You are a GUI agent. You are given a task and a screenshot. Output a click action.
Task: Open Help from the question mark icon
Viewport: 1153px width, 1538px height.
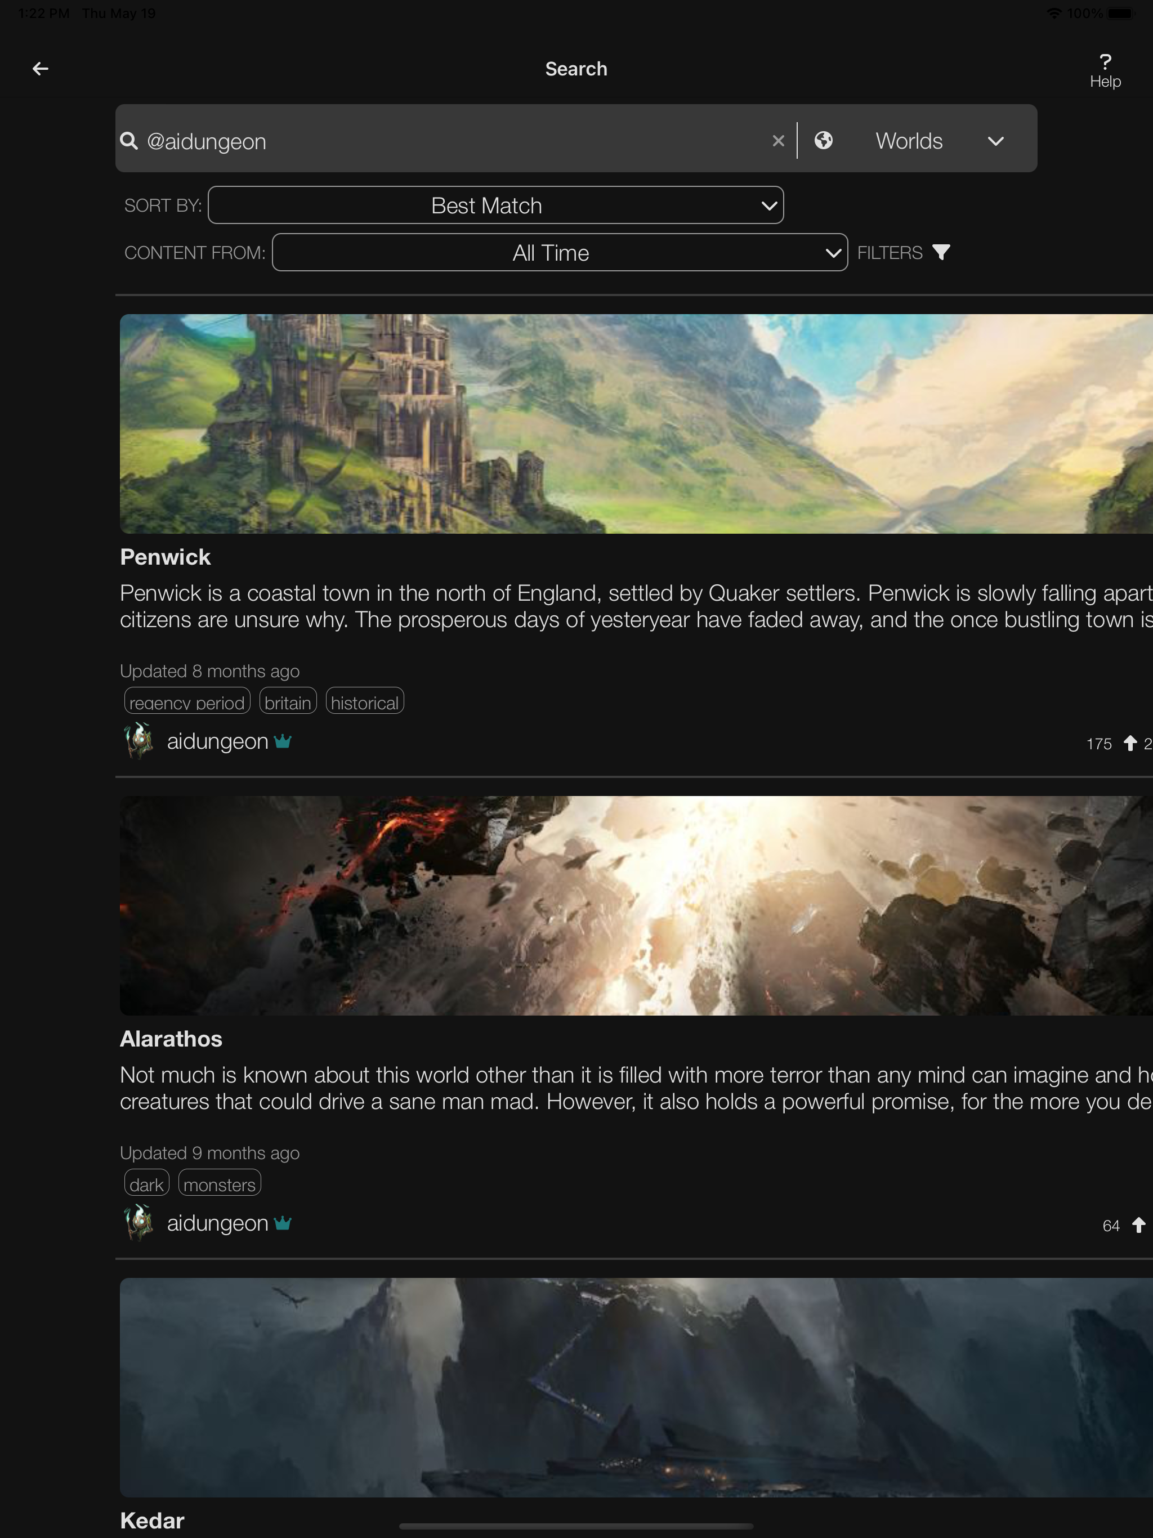[1105, 70]
